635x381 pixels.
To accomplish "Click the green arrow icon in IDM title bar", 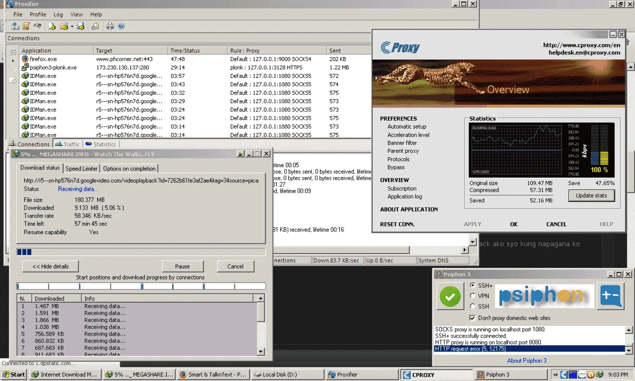I will [240, 154].
